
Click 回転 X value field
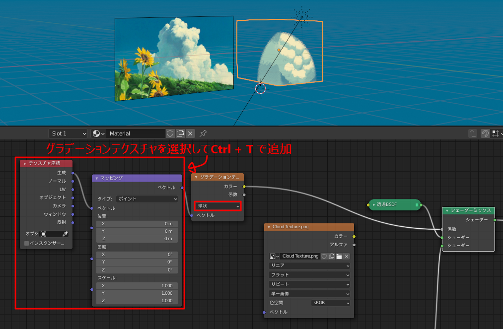(137, 255)
